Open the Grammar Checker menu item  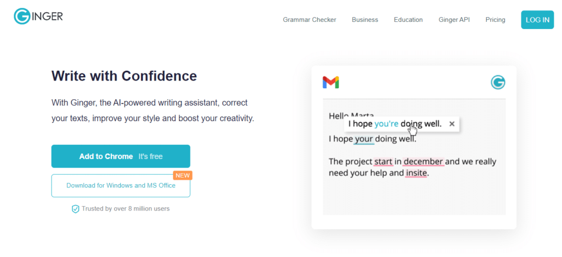coord(309,20)
